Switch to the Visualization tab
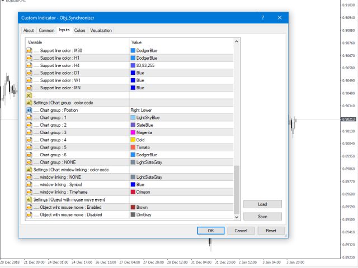Viewport: 358px width, 268px height. (101, 31)
